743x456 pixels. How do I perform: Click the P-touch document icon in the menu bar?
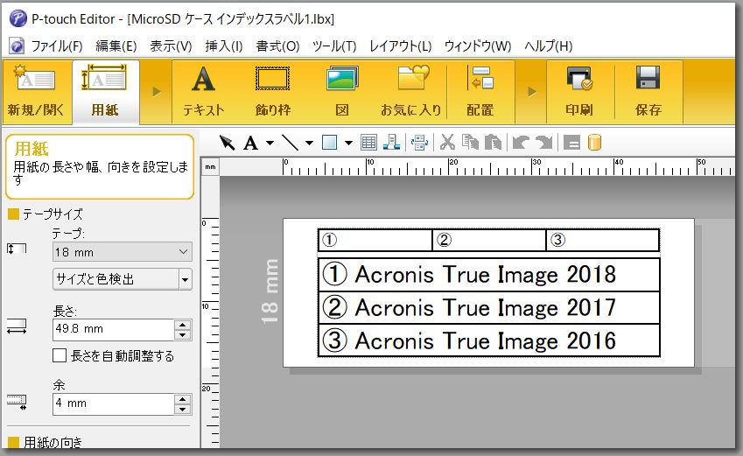17,46
